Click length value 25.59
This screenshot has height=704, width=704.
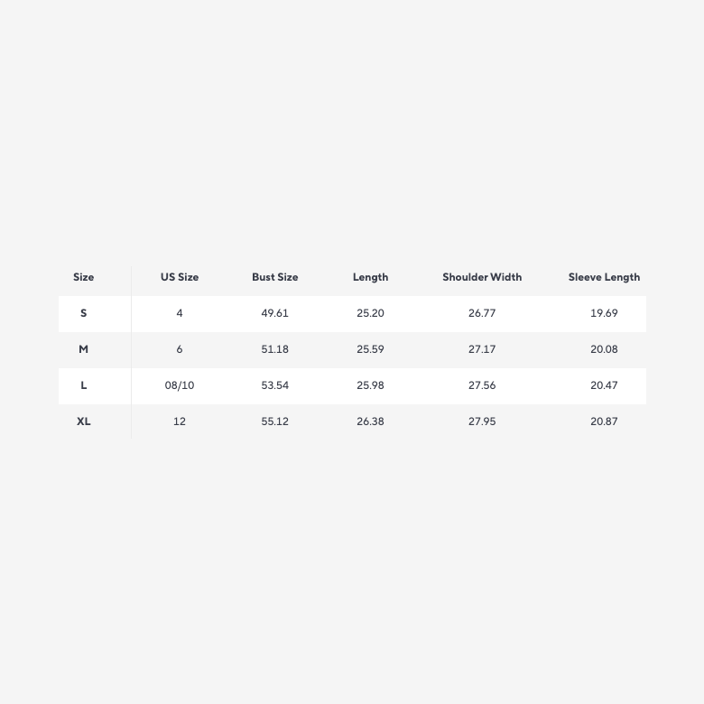click(x=370, y=349)
